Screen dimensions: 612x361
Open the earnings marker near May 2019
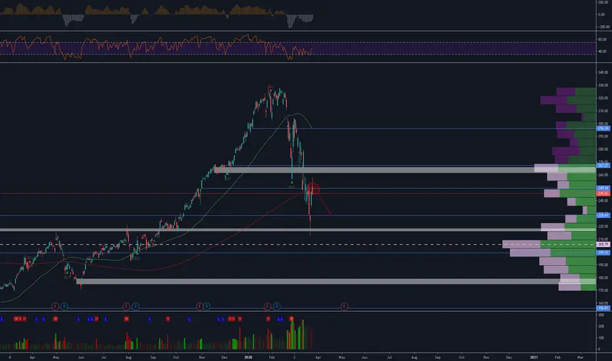pos(55,307)
